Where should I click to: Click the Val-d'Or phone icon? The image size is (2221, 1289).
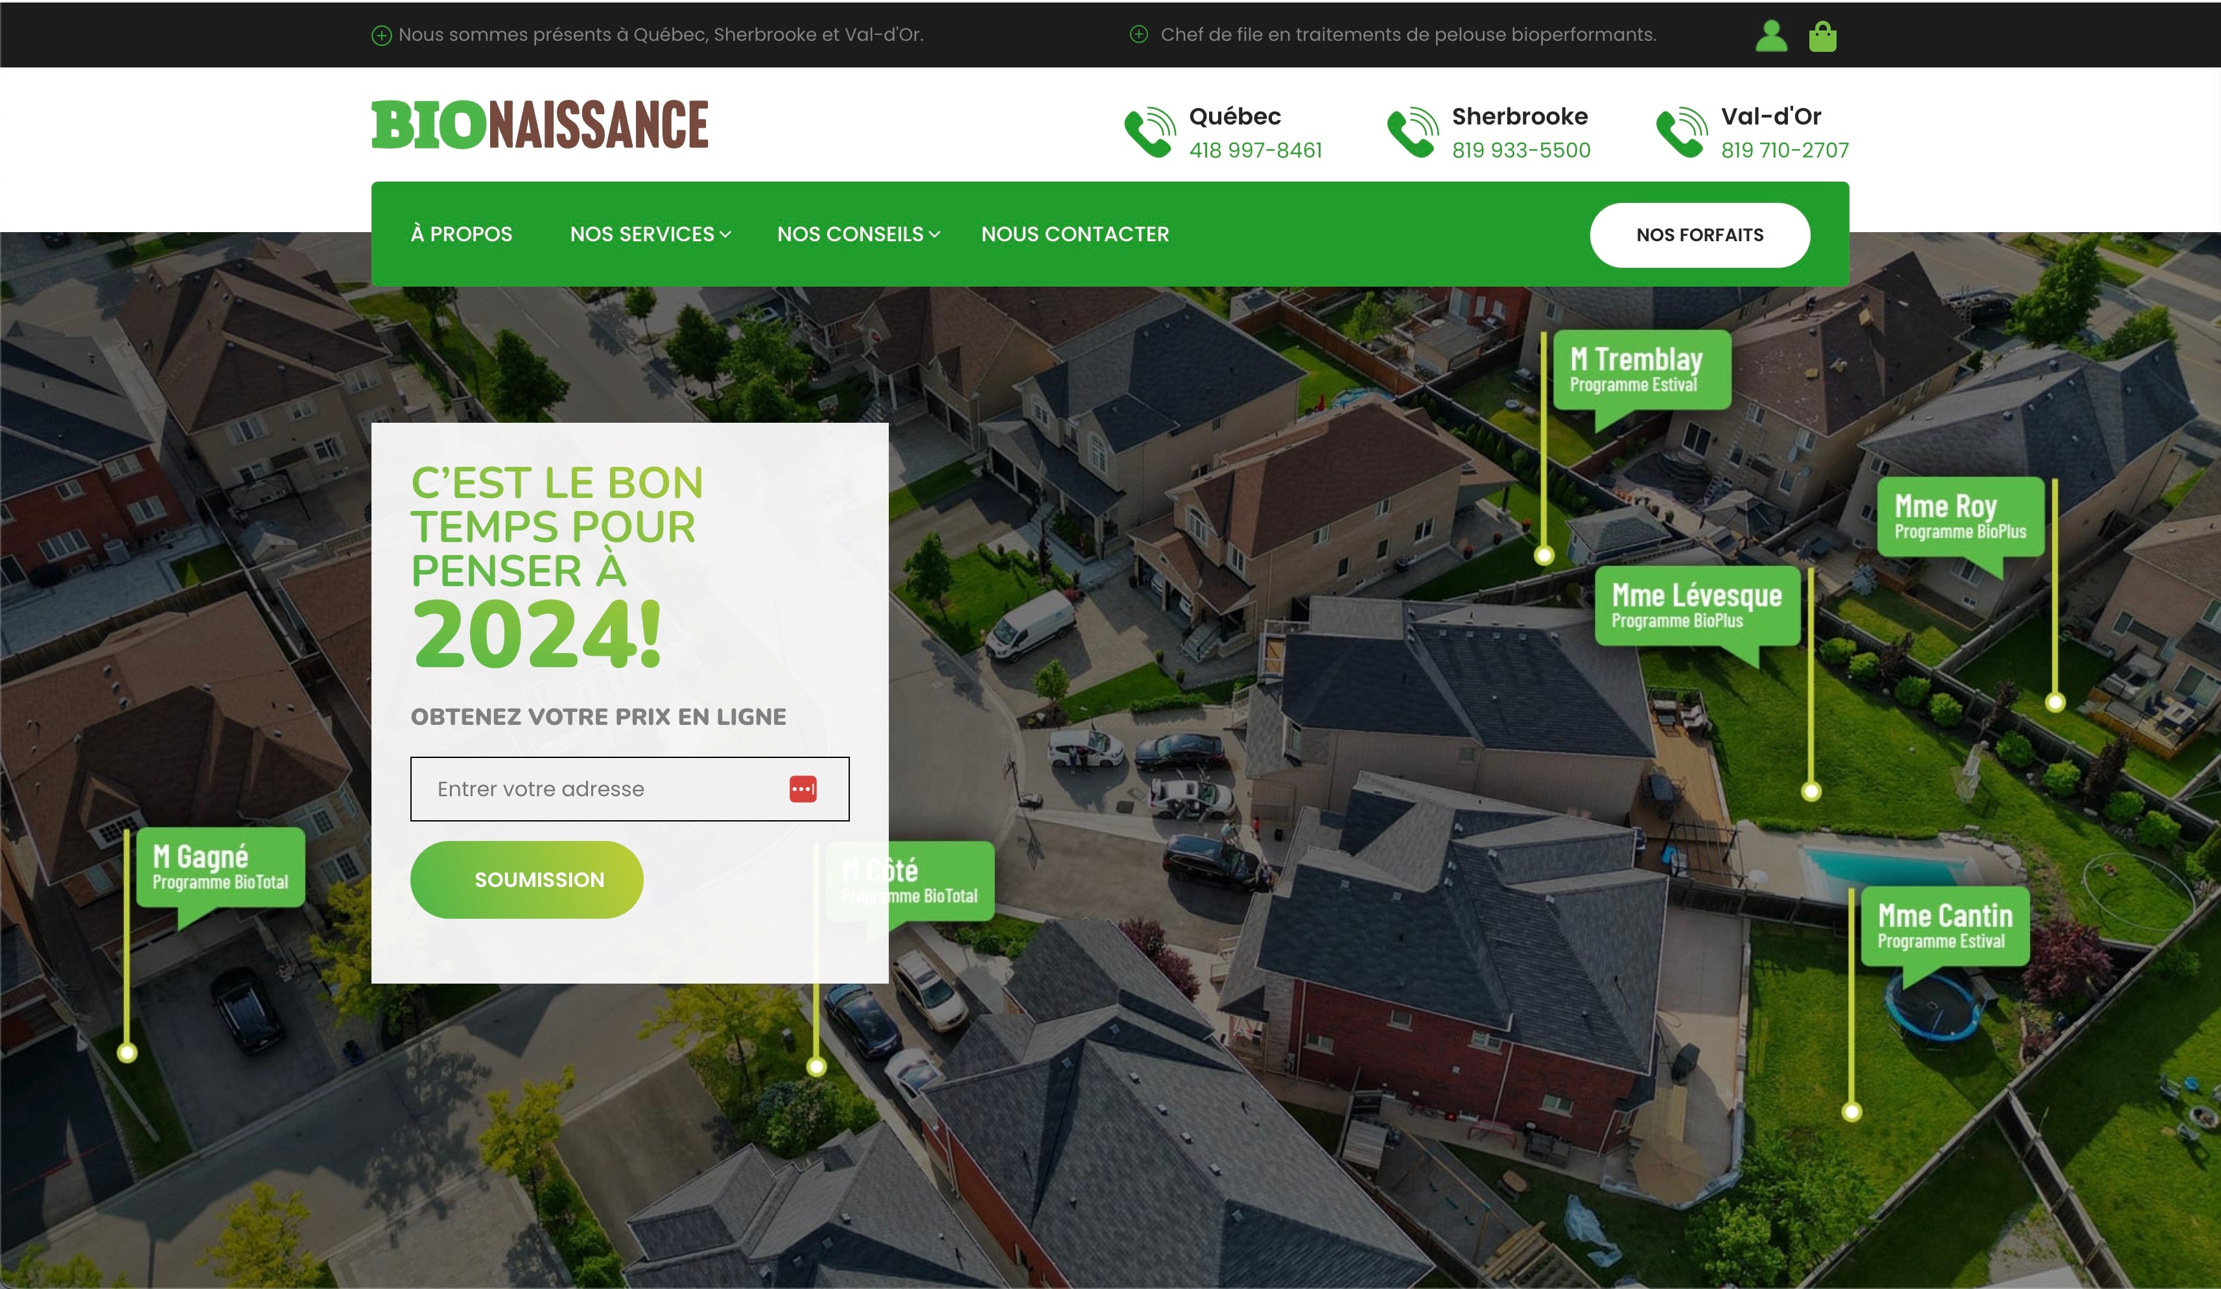[1681, 133]
